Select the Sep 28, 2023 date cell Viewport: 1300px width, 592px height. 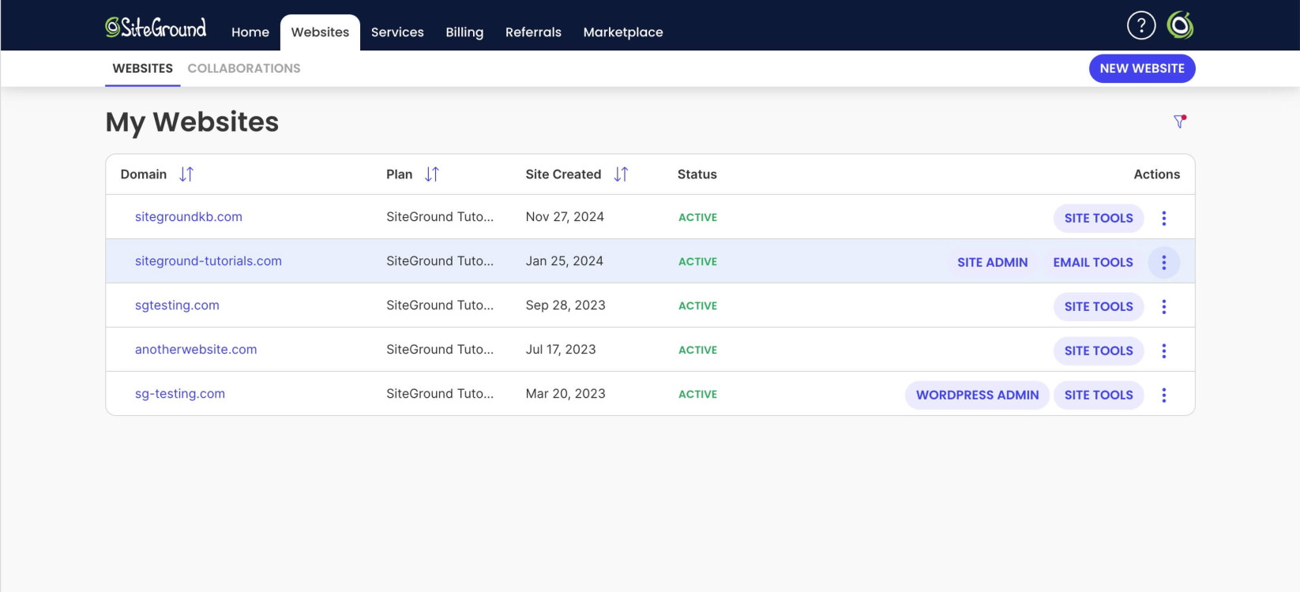[565, 305]
